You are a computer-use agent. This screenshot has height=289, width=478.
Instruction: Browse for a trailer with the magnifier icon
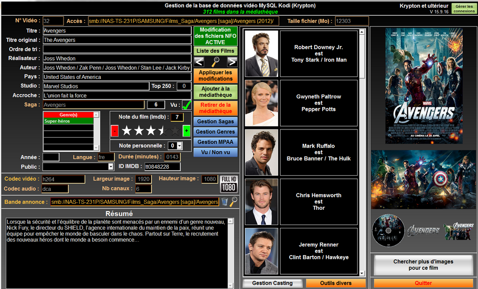coord(234,201)
